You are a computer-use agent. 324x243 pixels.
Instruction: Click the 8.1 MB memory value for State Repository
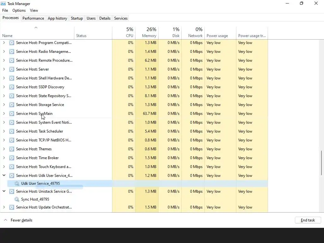pos(150,96)
